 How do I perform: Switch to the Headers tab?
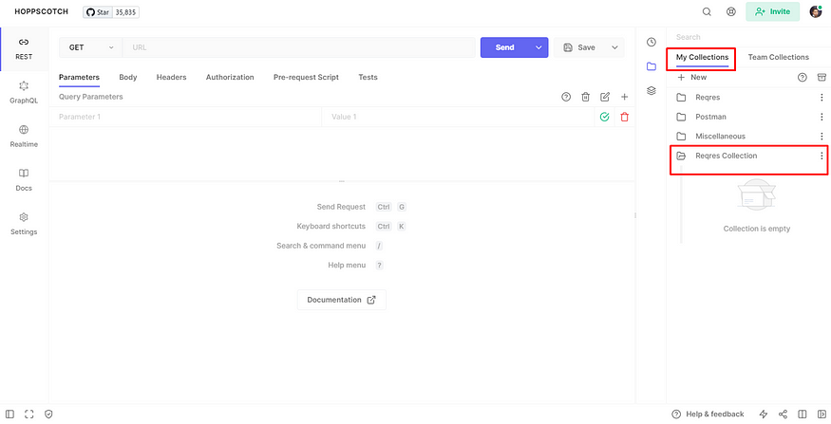click(171, 77)
